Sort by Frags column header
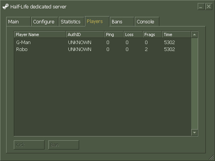The height and width of the screenshot is (161, 215). (x=152, y=34)
